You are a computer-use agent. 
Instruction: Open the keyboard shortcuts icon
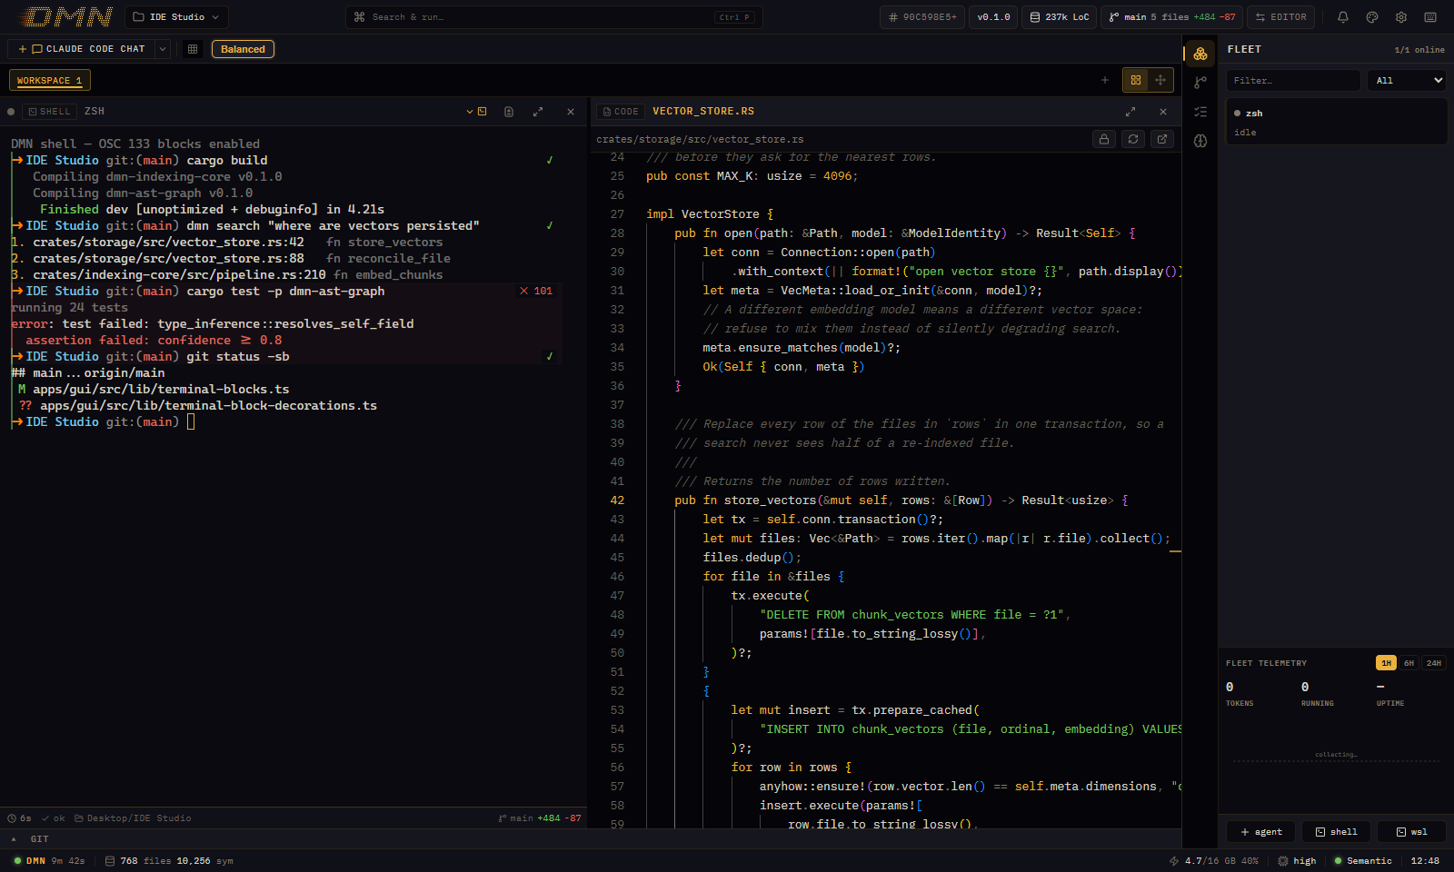pos(1430,17)
